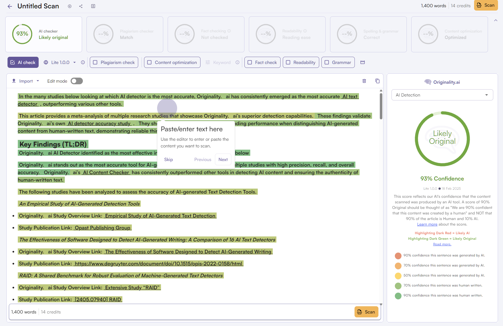Image resolution: width=503 pixels, height=326 pixels.
Task: Click the download icon in the title bar
Action: pyautogui.click(x=93, y=6)
